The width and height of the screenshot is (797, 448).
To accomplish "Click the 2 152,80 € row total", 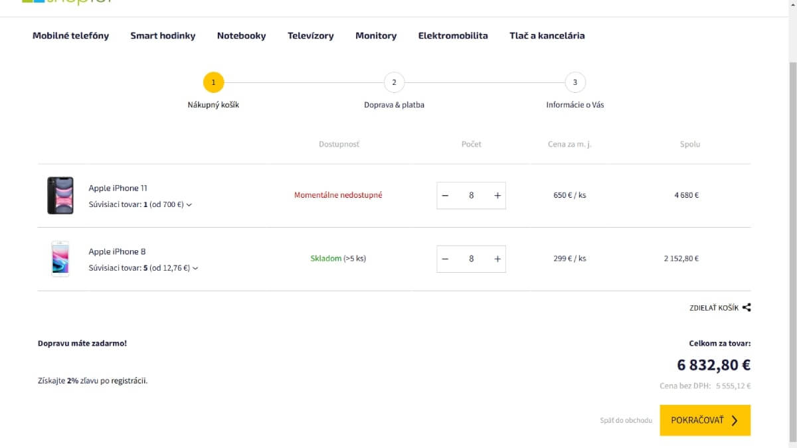I will 681,259.
